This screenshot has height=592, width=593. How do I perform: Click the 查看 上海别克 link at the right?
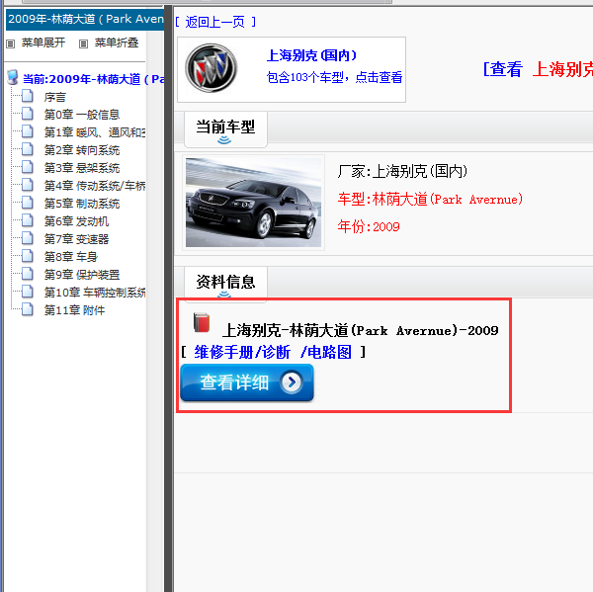[538, 69]
